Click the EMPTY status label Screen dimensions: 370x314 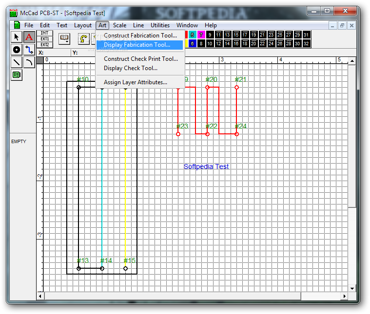(19, 142)
